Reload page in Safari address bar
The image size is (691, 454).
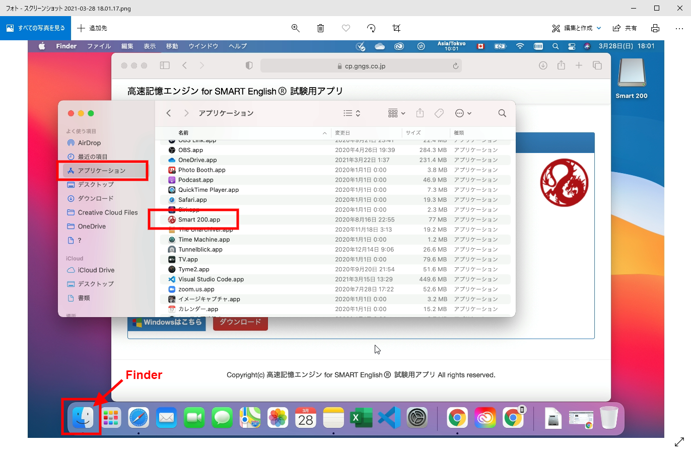pyautogui.click(x=455, y=66)
